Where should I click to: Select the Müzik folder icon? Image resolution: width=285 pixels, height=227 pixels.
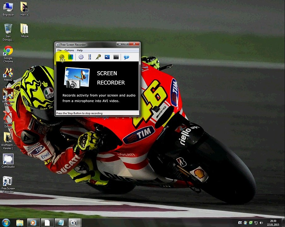point(25,31)
